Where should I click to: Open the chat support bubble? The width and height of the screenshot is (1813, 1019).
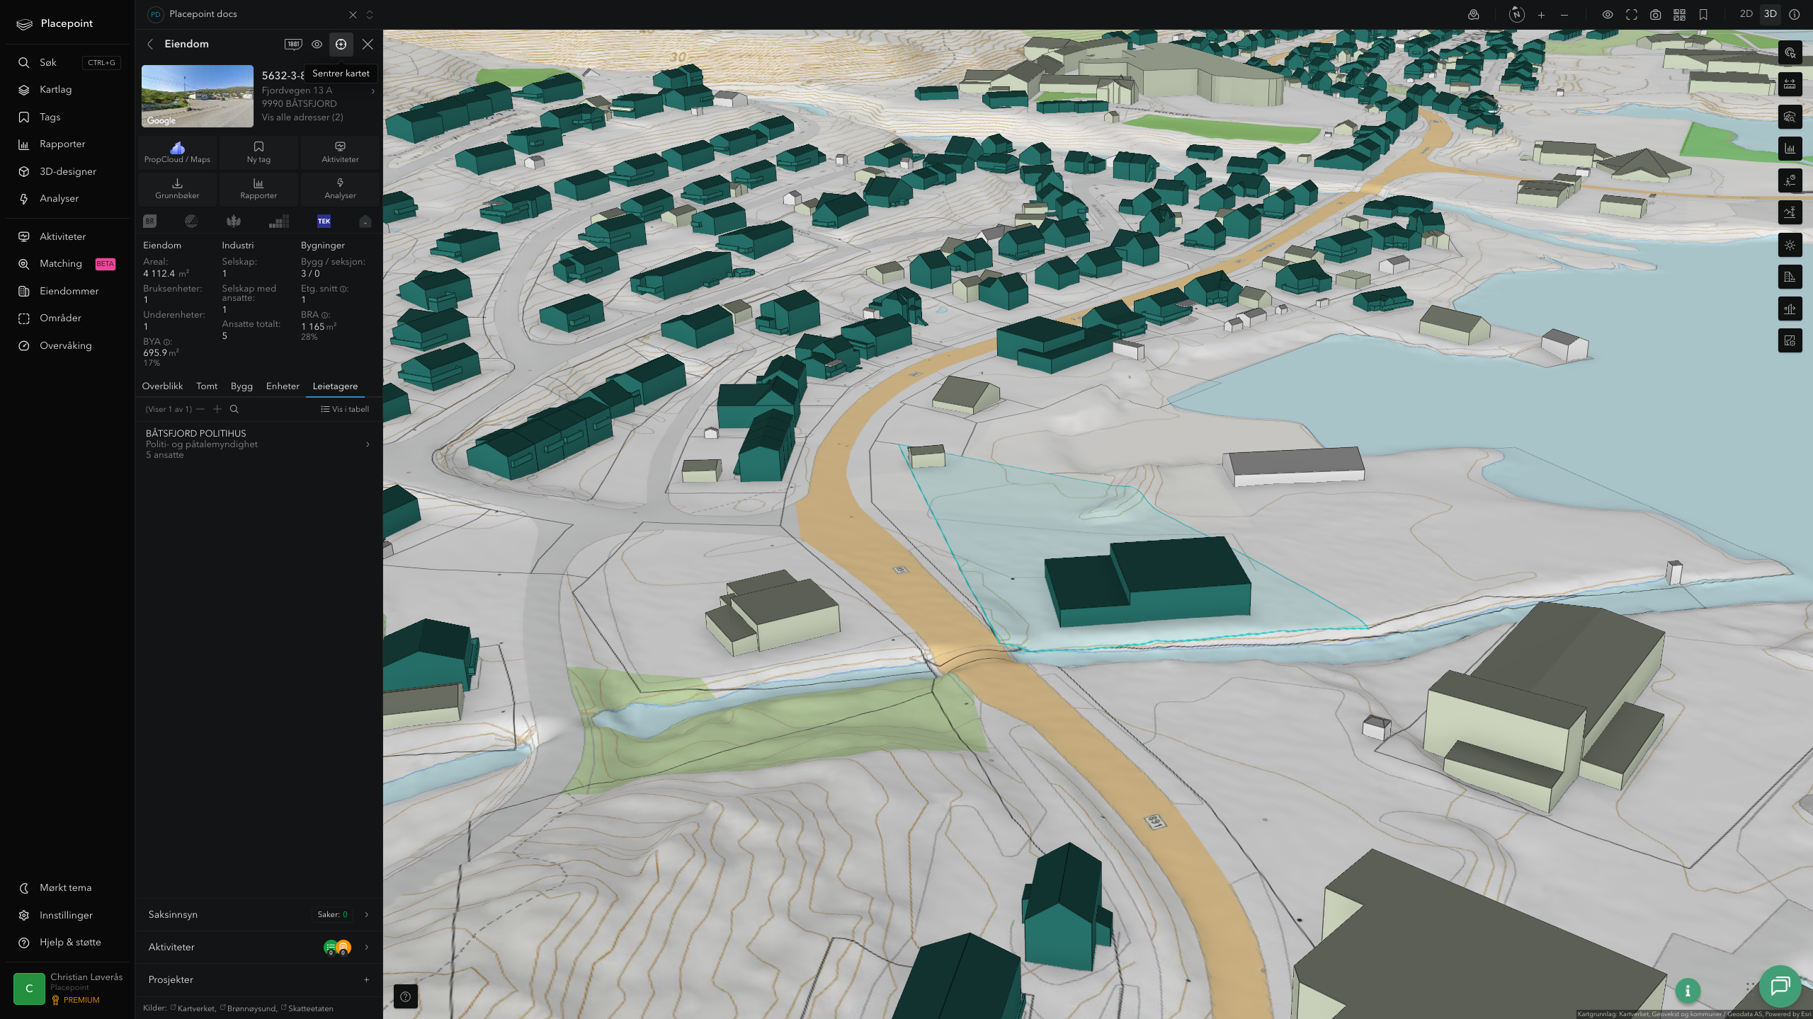(x=1780, y=986)
